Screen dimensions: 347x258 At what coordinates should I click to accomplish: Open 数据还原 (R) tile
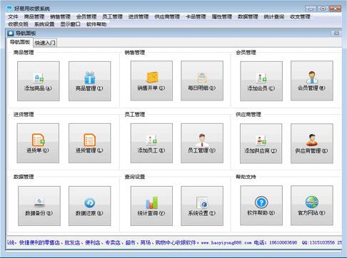90,206
